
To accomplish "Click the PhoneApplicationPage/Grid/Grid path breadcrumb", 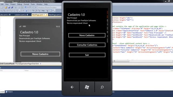I will pyautogui.click(x=27, y=64).
